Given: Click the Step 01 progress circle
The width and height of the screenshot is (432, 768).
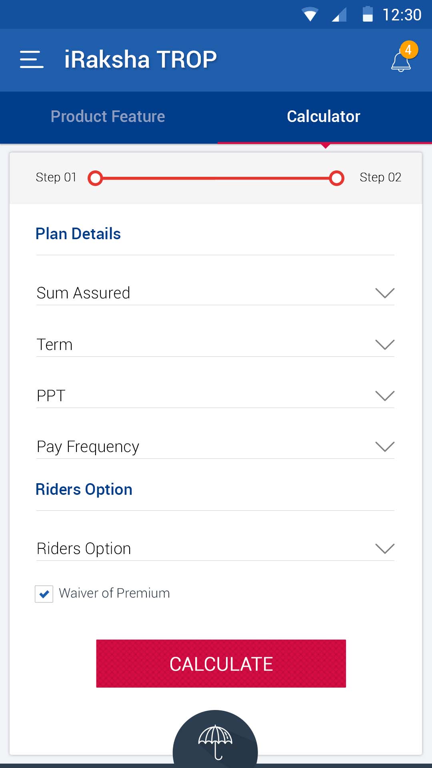Looking at the screenshot, I should 95,178.
